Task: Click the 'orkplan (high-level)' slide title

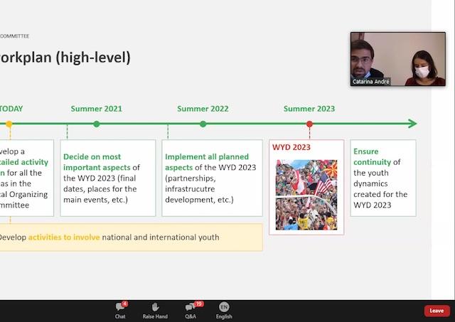Action: pyautogui.click(x=65, y=58)
